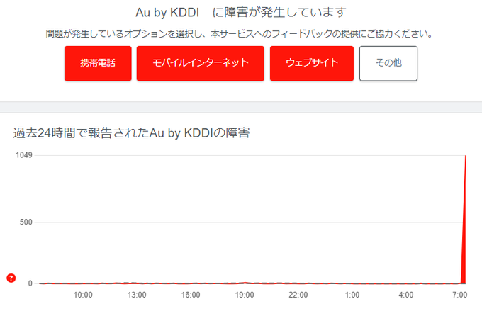The width and height of the screenshot is (482, 316).
Task: Click the heading 過去24時間で報告されたAu by KDDIの障害
Action: click(x=131, y=133)
